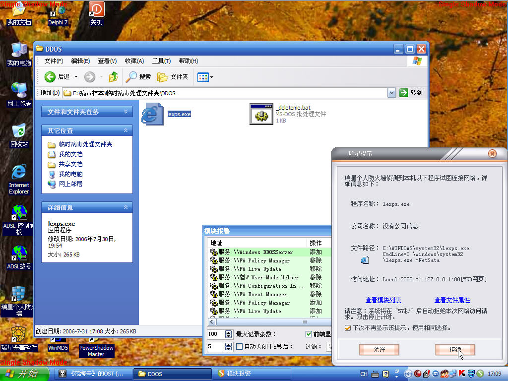Click the View File Properties (查看文件属性) link
Viewport: 508px width, 381px height.
pyautogui.click(x=452, y=300)
